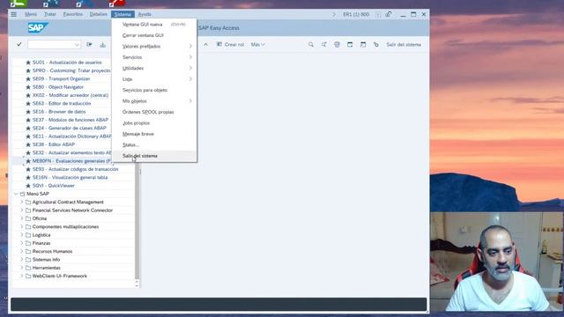564x317 pixels.
Task: Choose Status... menu entry
Action: pyautogui.click(x=154, y=144)
